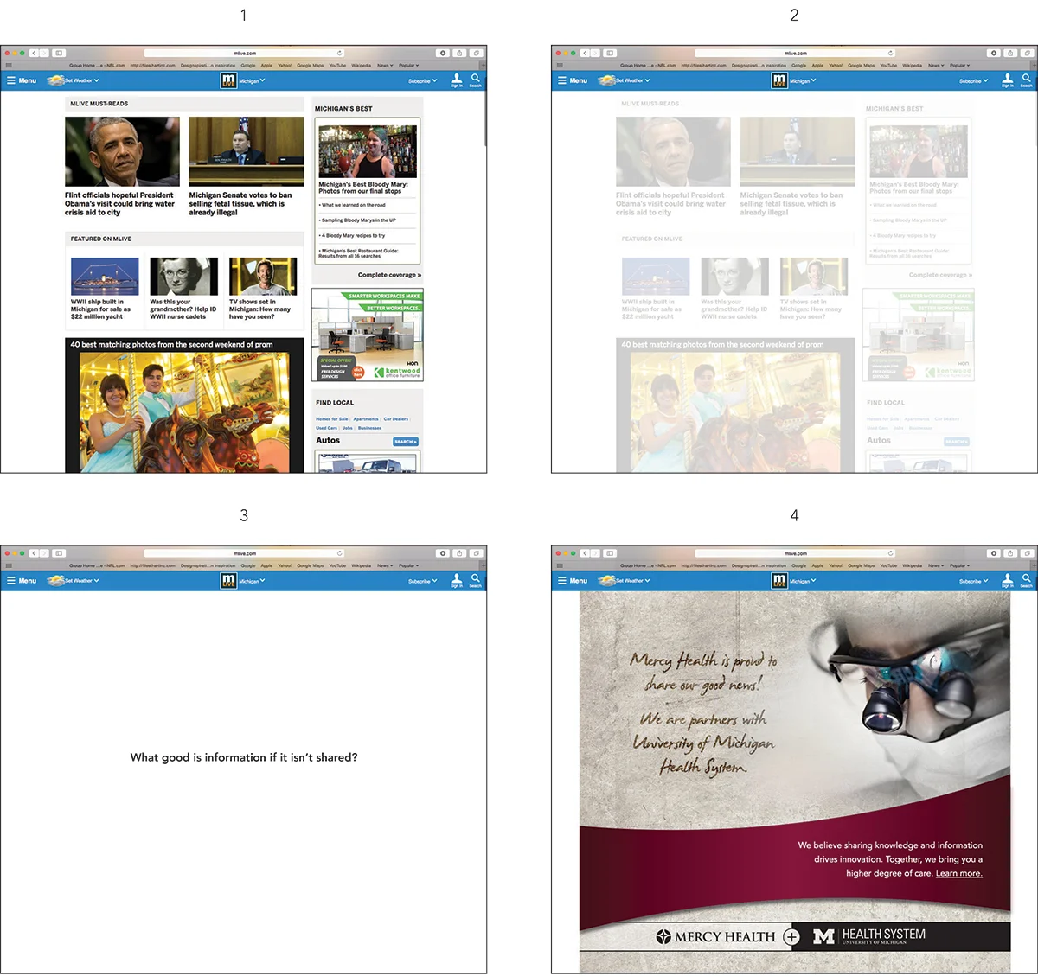The height and width of the screenshot is (976, 1038).
Task: Click the weather sun-cloud icon in screenshot 1
Action: (x=55, y=80)
